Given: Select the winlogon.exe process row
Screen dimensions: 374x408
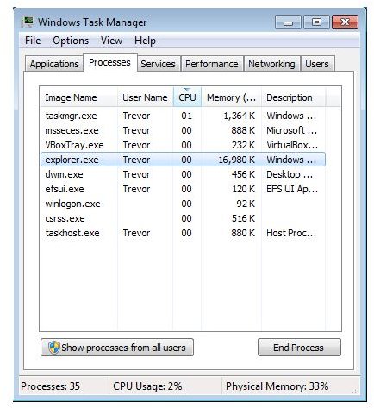Looking at the screenshot, I should click(183, 204).
